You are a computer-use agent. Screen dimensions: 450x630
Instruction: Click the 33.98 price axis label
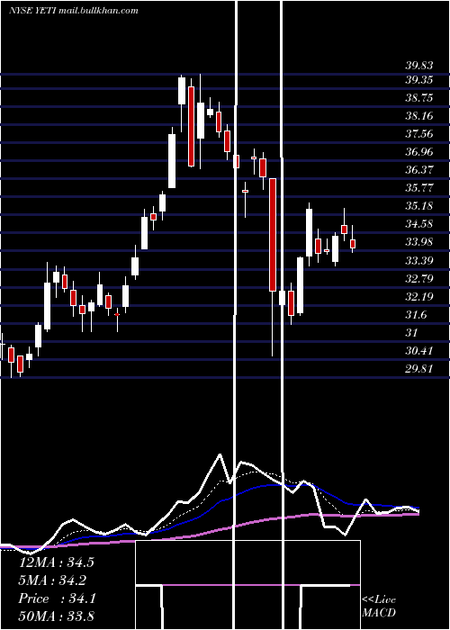[x=418, y=242]
